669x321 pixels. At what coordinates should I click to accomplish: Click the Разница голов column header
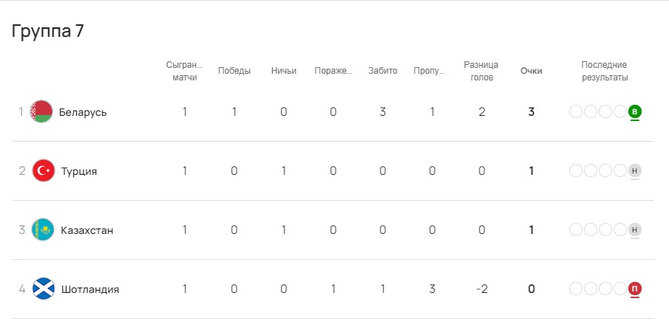[481, 71]
